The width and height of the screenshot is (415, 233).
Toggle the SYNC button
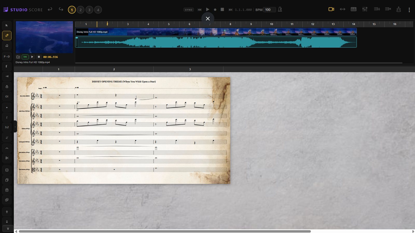tap(189, 10)
